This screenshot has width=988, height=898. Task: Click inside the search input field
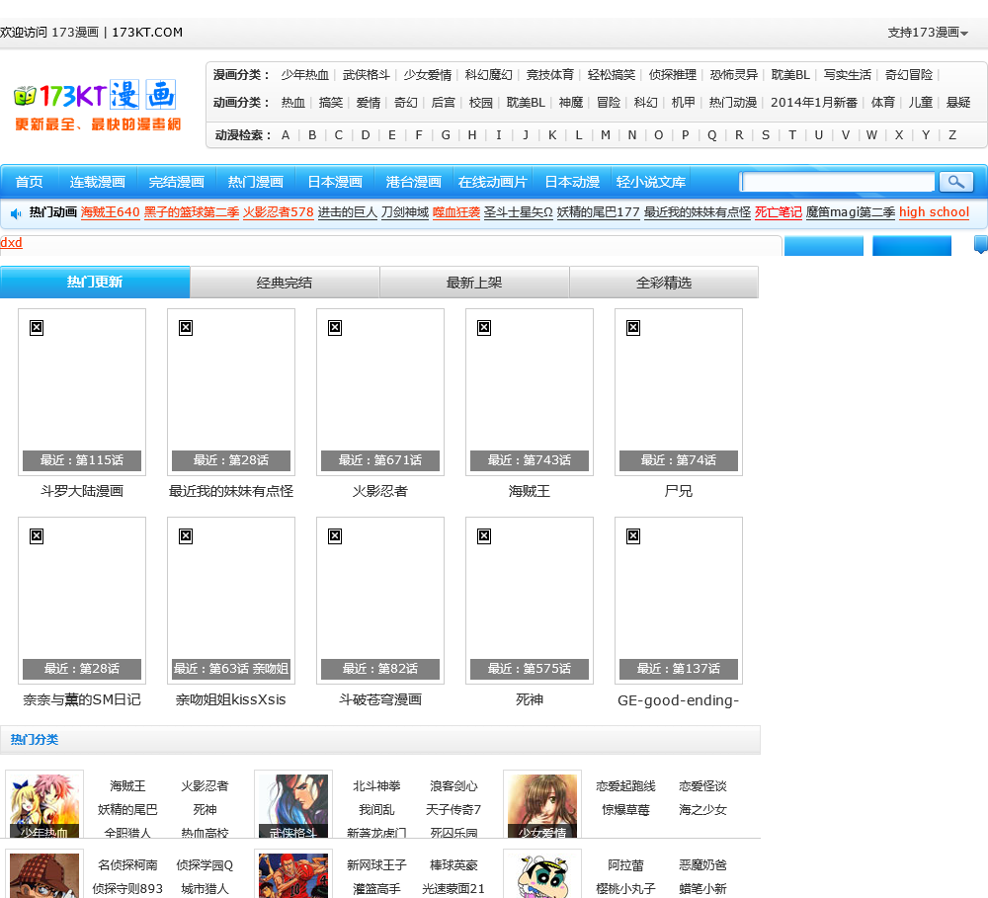[838, 182]
